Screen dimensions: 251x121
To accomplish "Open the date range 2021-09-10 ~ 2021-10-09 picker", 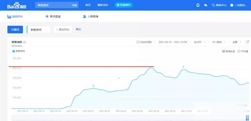I will 173,42.
